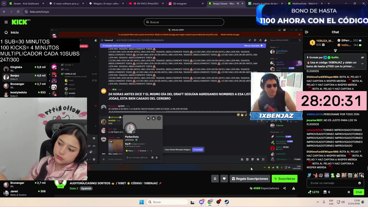Click the Spanish language tag
Screen dimensions: 368x207
click(x=86, y=189)
